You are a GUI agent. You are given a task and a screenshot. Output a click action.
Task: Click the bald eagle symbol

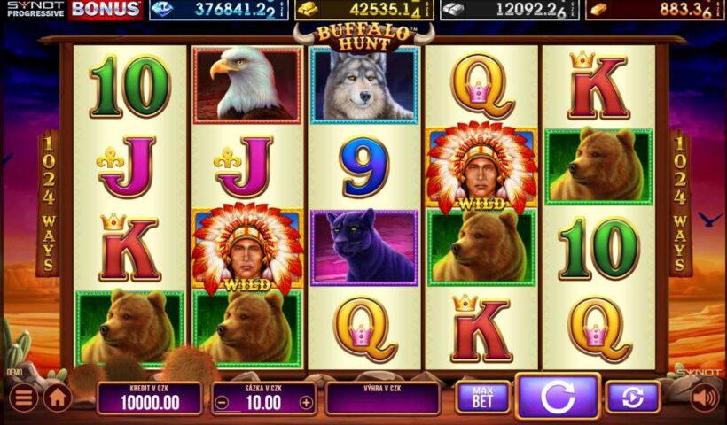(247, 85)
